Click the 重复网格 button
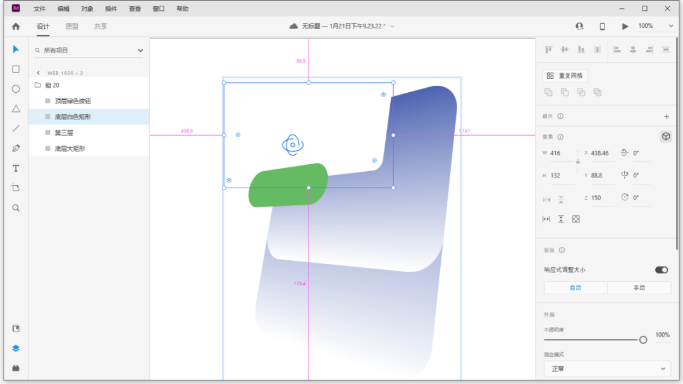The image size is (683, 384). [565, 76]
